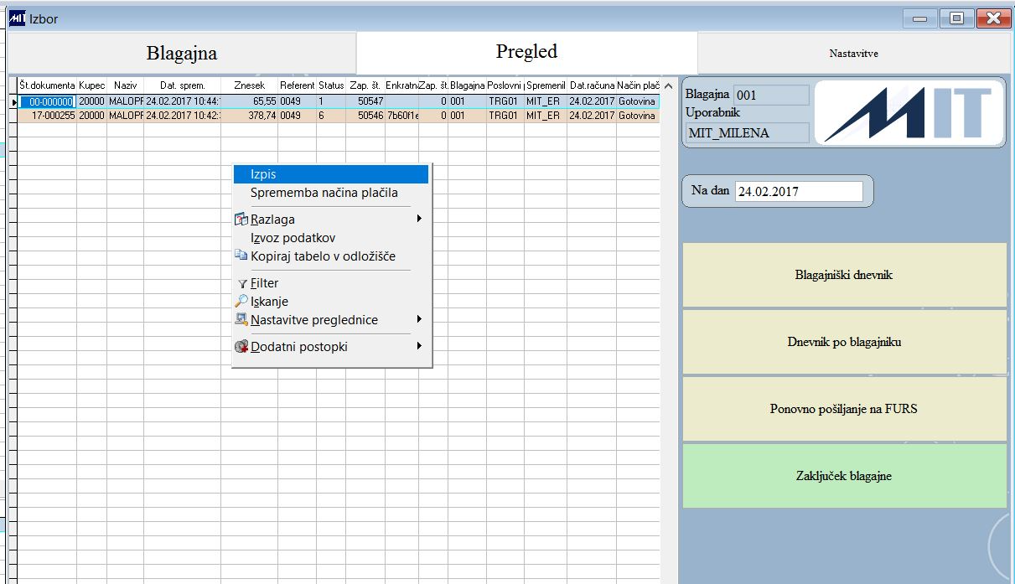Click the Filter funnel icon
Screen dimensions: 1015x584
point(242,284)
